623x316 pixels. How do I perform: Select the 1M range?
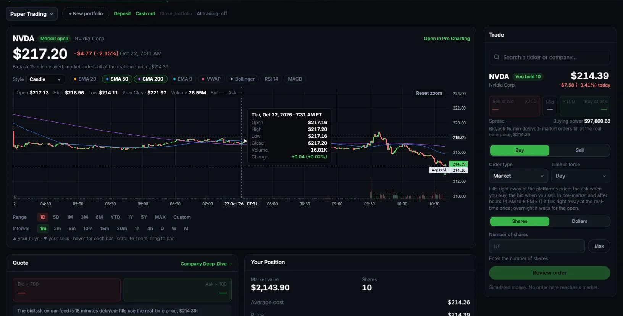tap(70, 217)
